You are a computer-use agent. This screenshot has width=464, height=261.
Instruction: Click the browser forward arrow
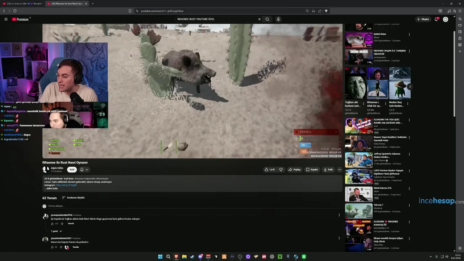pos(9,11)
